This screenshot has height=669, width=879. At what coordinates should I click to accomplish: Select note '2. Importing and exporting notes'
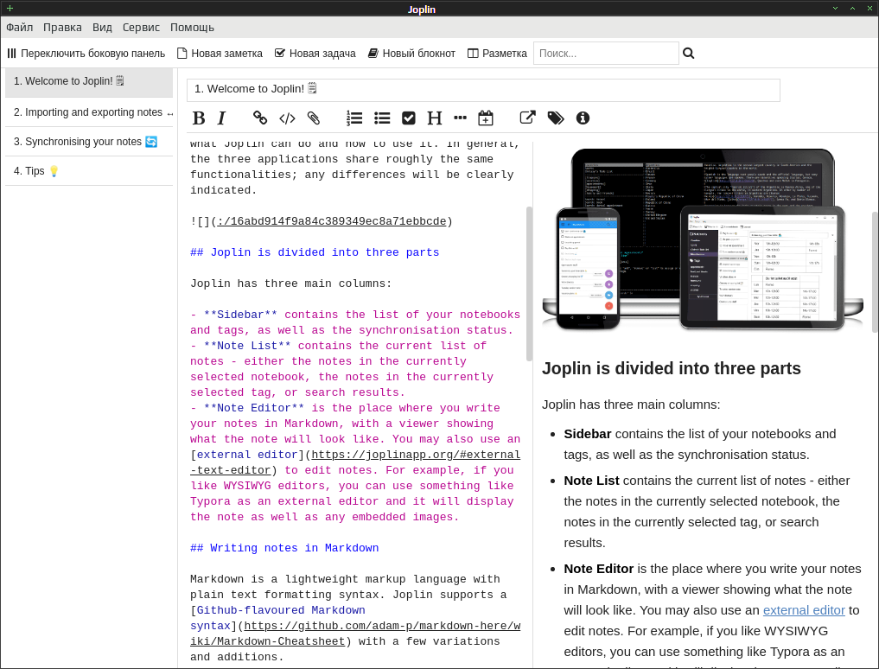[x=89, y=112]
